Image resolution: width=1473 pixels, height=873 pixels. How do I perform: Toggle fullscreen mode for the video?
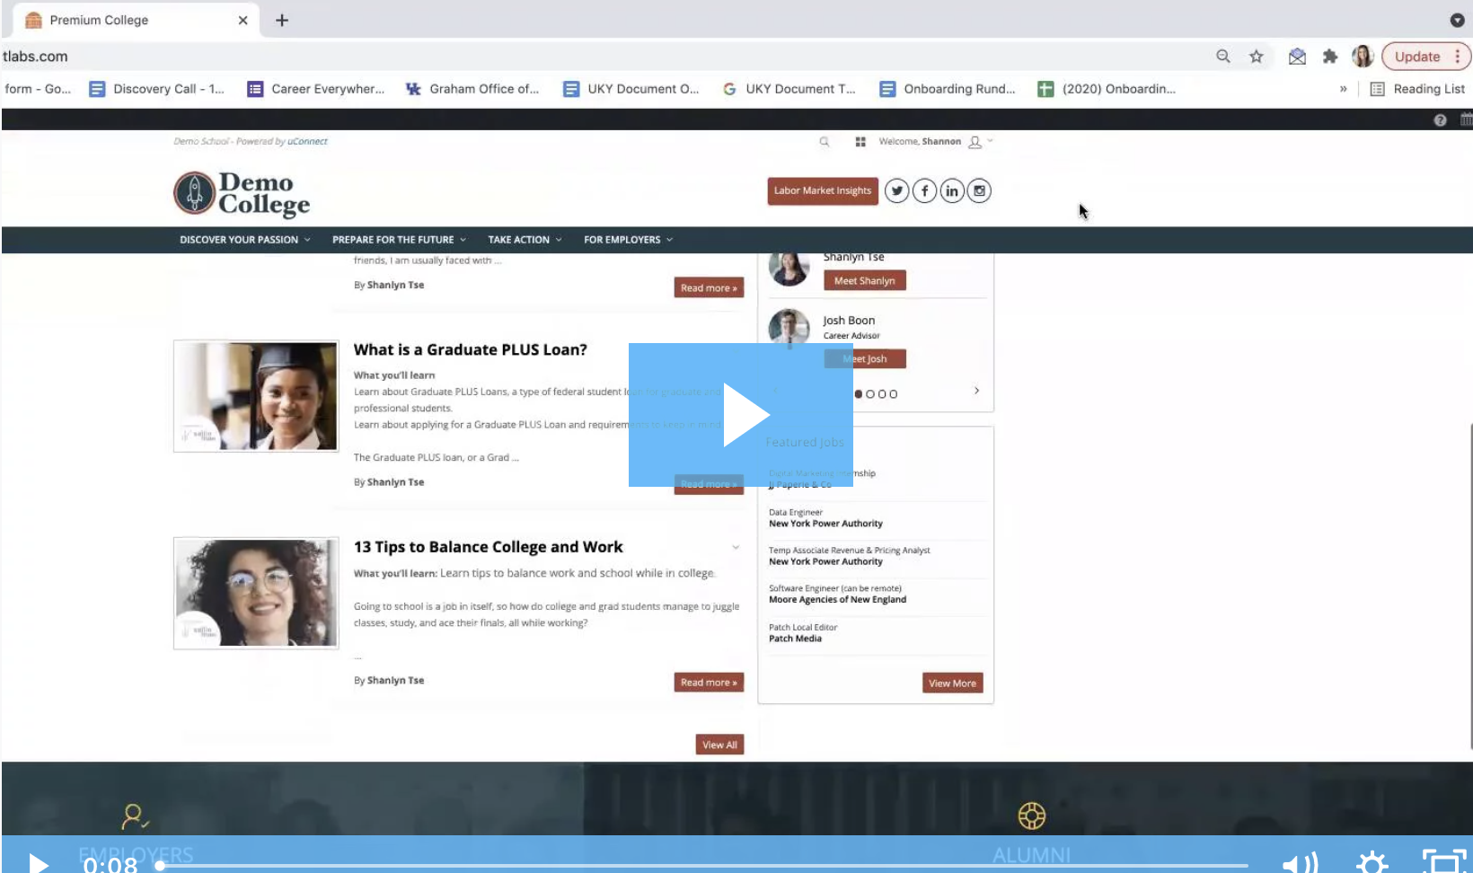click(1442, 862)
